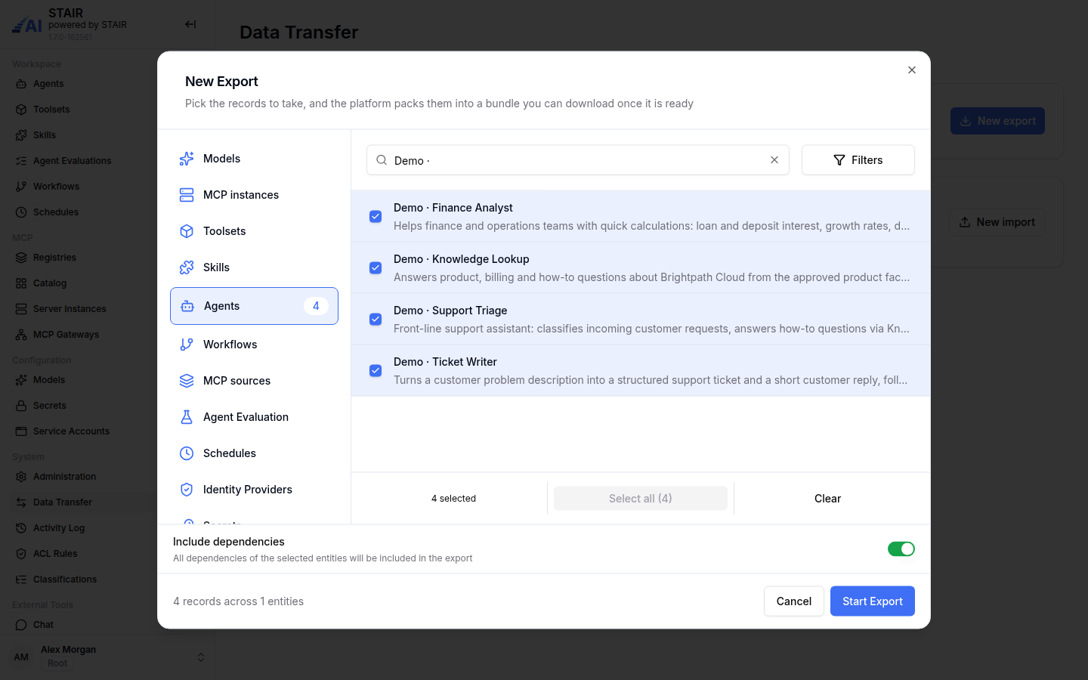
Task: Click the Catalog grid icon in sidebar
Action: [21, 283]
